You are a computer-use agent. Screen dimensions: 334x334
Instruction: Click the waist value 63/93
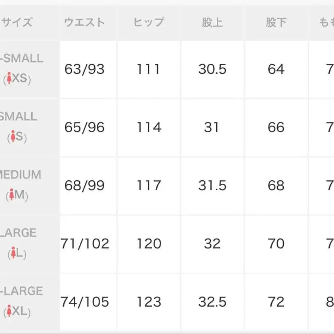(x=84, y=69)
